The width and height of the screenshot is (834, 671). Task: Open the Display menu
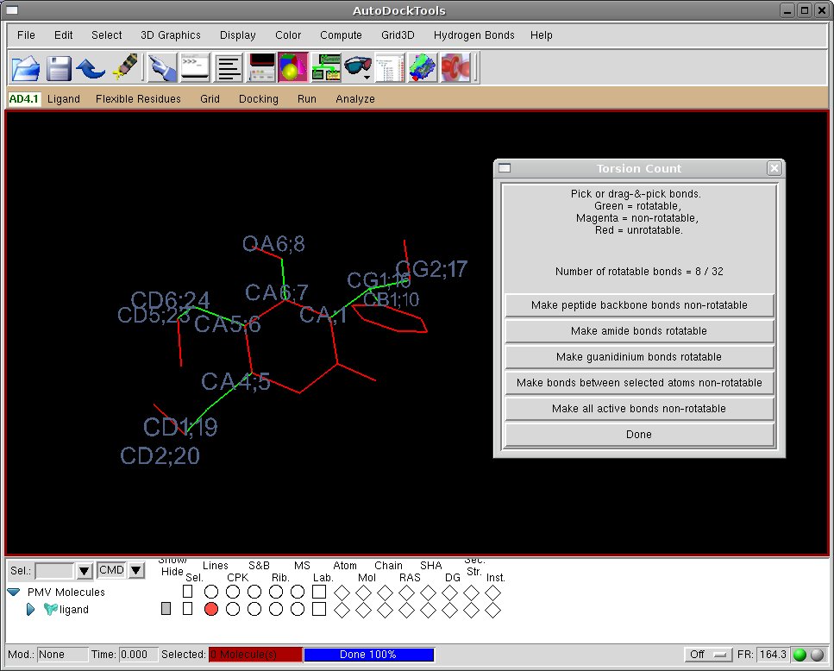click(x=238, y=35)
